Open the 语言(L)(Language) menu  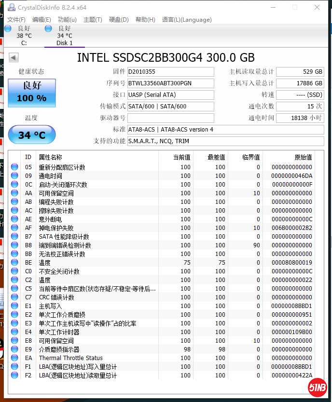click(x=187, y=20)
